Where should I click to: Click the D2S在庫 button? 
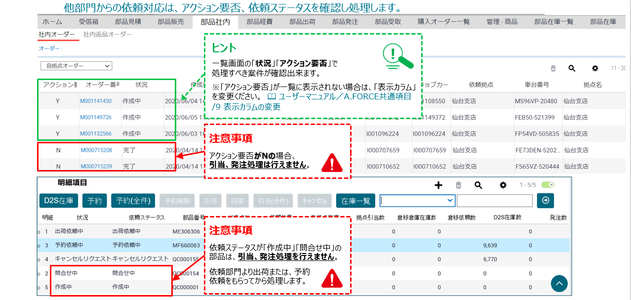(x=58, y=200)
